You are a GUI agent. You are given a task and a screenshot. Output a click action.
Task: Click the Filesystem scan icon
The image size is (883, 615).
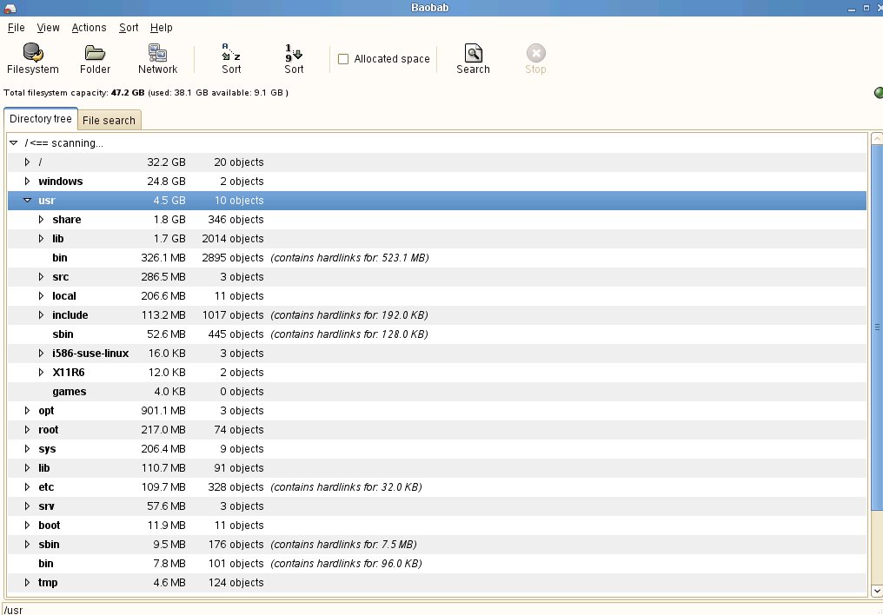point(33,53)
